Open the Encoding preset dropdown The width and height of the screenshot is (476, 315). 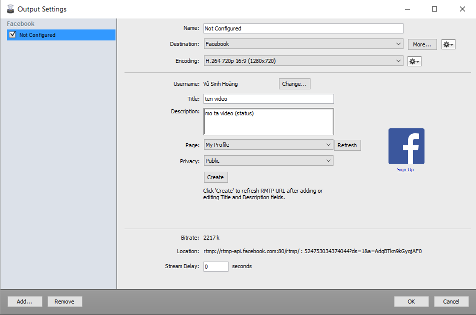click(x=303, y=61)
